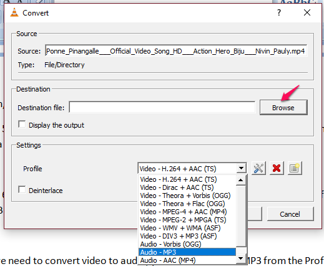Enable the Display the output checkbox
Image resolution: width=324 pixels, height=269 pixels.
(22, 125)
